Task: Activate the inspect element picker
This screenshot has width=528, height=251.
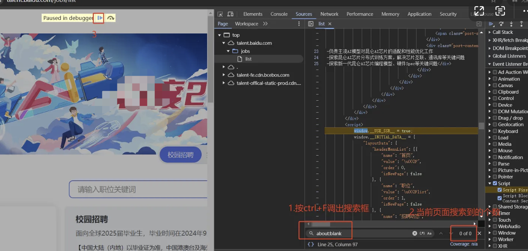Action: click(x=220, y=14)
